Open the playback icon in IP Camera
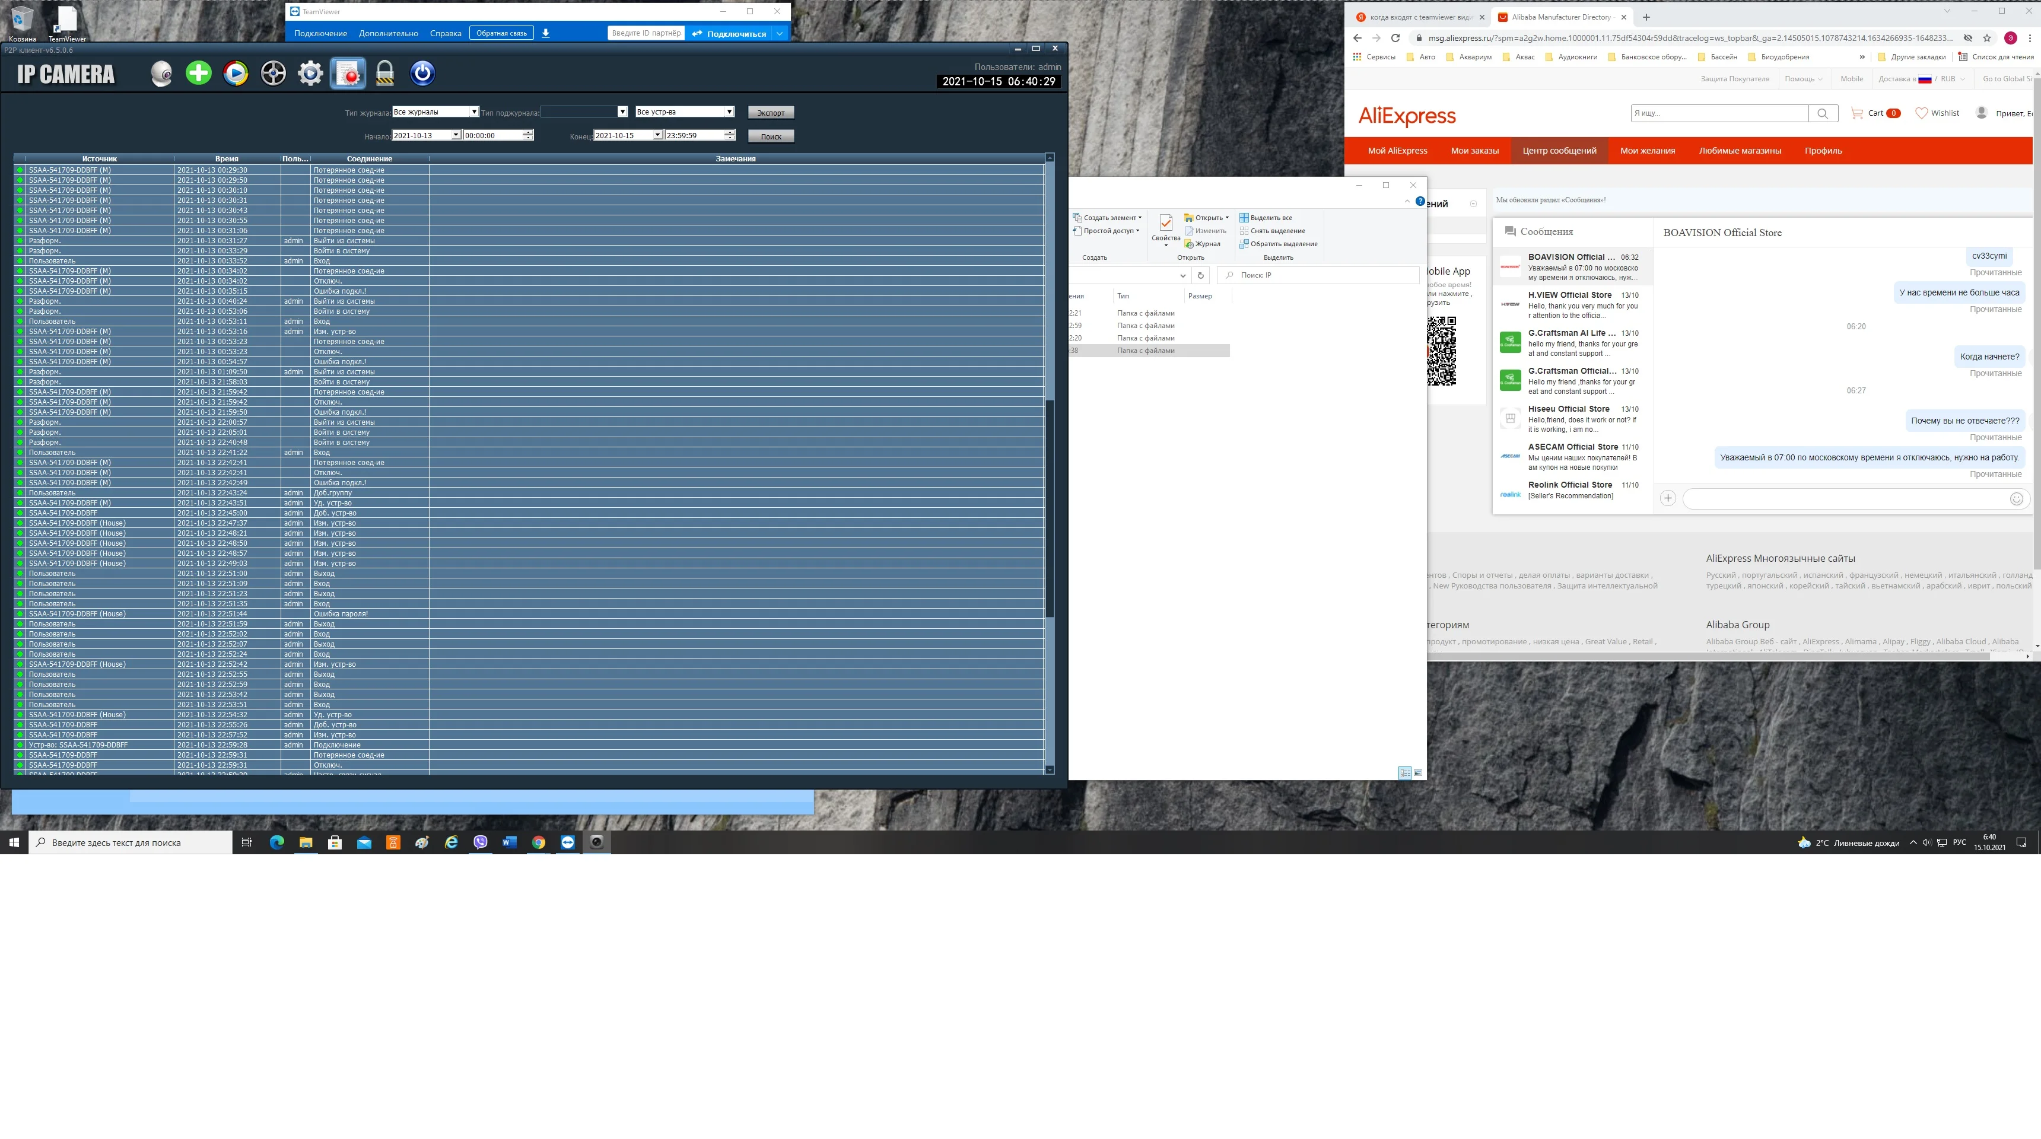The width and height of the screenshot is (2041, 1139). [236, 74]
